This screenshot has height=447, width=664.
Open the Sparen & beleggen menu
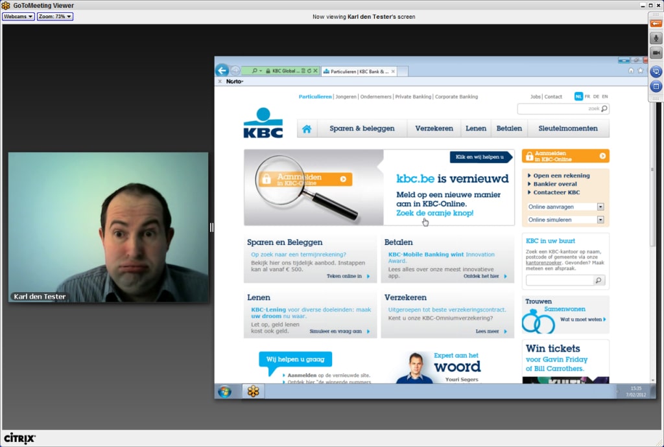(362, 128)
